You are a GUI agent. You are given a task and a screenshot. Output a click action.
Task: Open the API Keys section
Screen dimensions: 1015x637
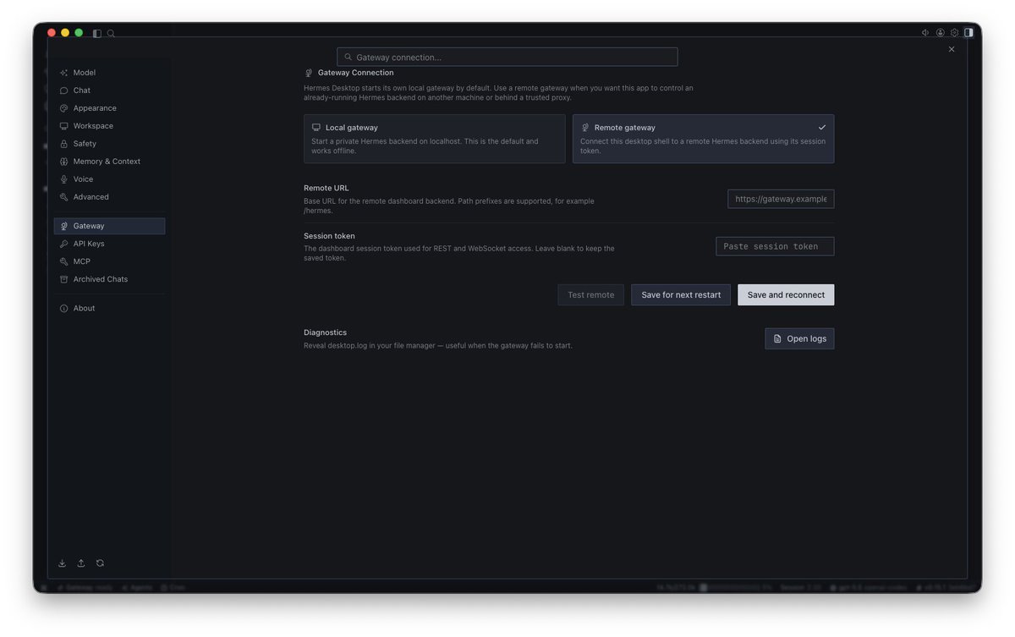coord(109,244)
